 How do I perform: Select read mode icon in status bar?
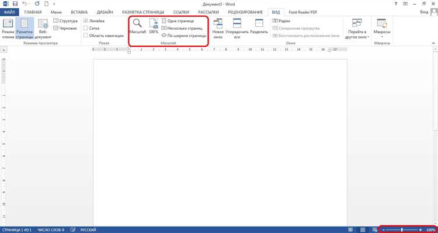[x=350, y=230]
